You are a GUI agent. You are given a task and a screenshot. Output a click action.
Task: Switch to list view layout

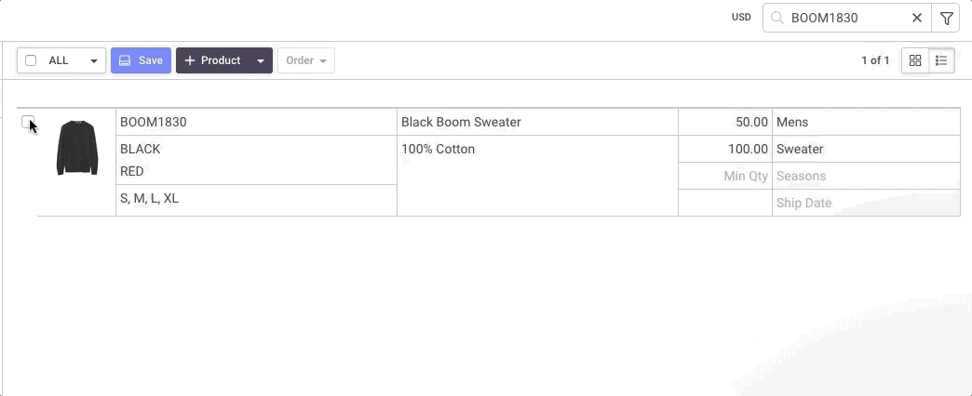point(941,60)
